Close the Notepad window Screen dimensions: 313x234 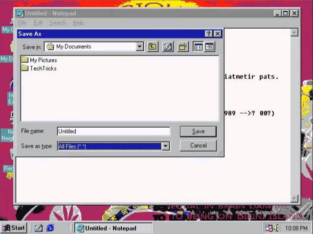tap(294, 13)
